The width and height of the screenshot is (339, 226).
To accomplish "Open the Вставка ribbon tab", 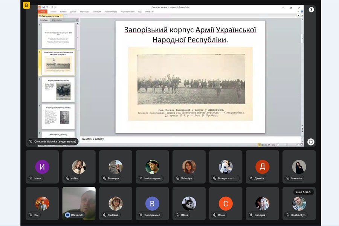I will click(x=63, y=12).
